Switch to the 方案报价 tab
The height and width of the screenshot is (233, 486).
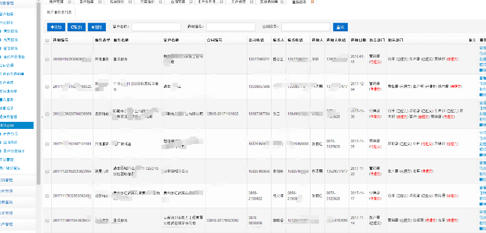pos(146,2)
